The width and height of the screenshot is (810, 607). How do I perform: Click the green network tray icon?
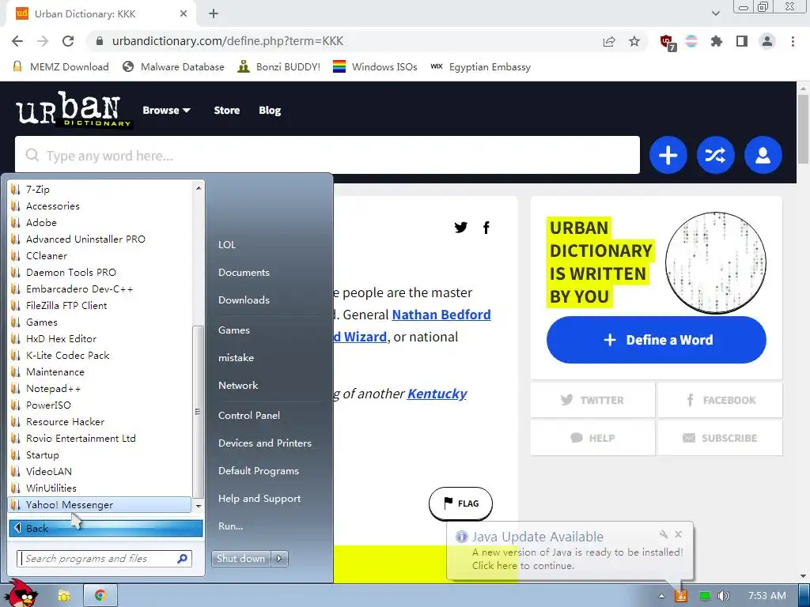(x=704, y=596)
